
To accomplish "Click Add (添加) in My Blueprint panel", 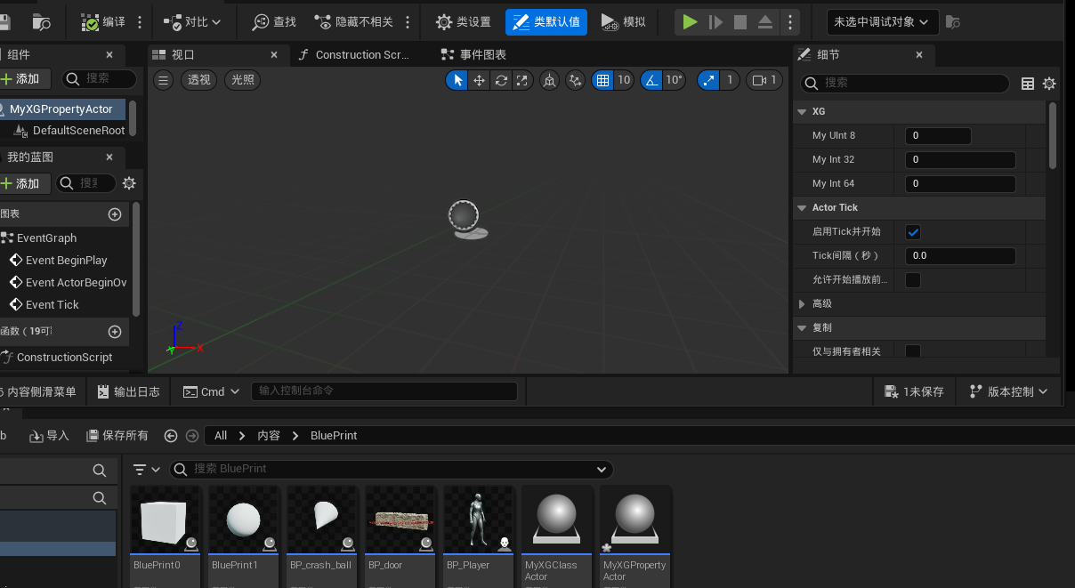I will [x=24, y=183].
